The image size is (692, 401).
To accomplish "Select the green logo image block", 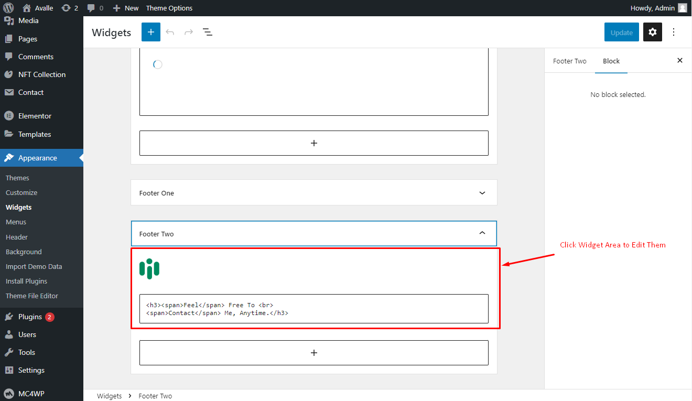I will 149,269.
